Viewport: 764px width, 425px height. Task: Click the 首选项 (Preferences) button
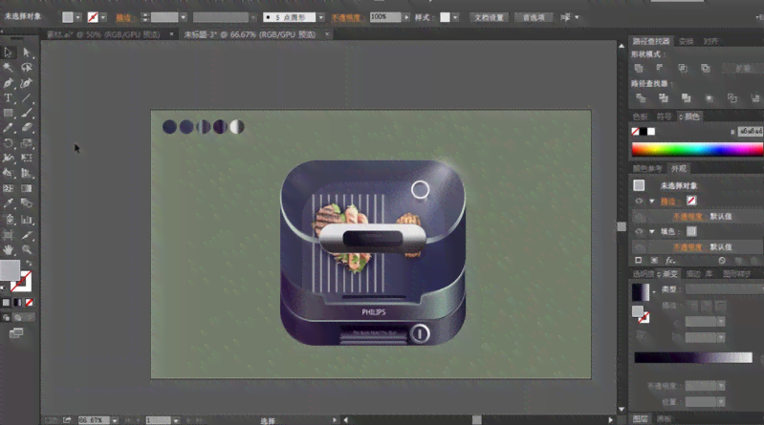pyautogui.click(x=534, y=17)
